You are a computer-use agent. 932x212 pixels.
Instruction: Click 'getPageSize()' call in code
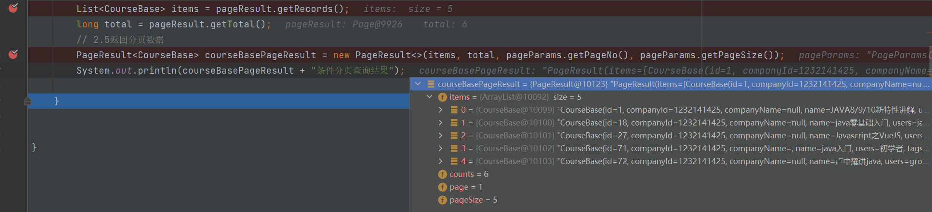point(741,55)
